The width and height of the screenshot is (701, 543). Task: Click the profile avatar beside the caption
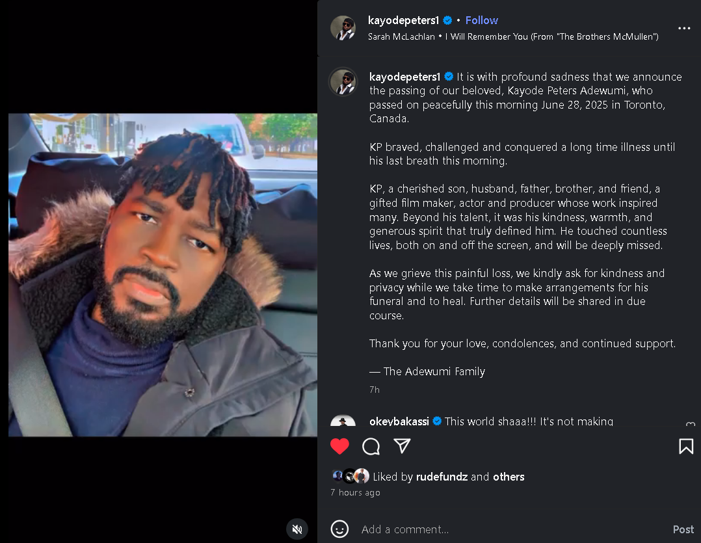343,83
